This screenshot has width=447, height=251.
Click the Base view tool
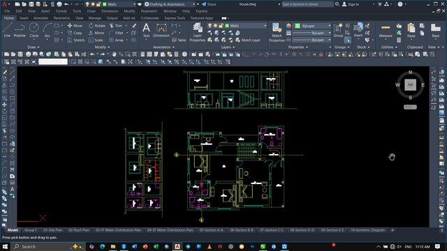click(436, 30)
